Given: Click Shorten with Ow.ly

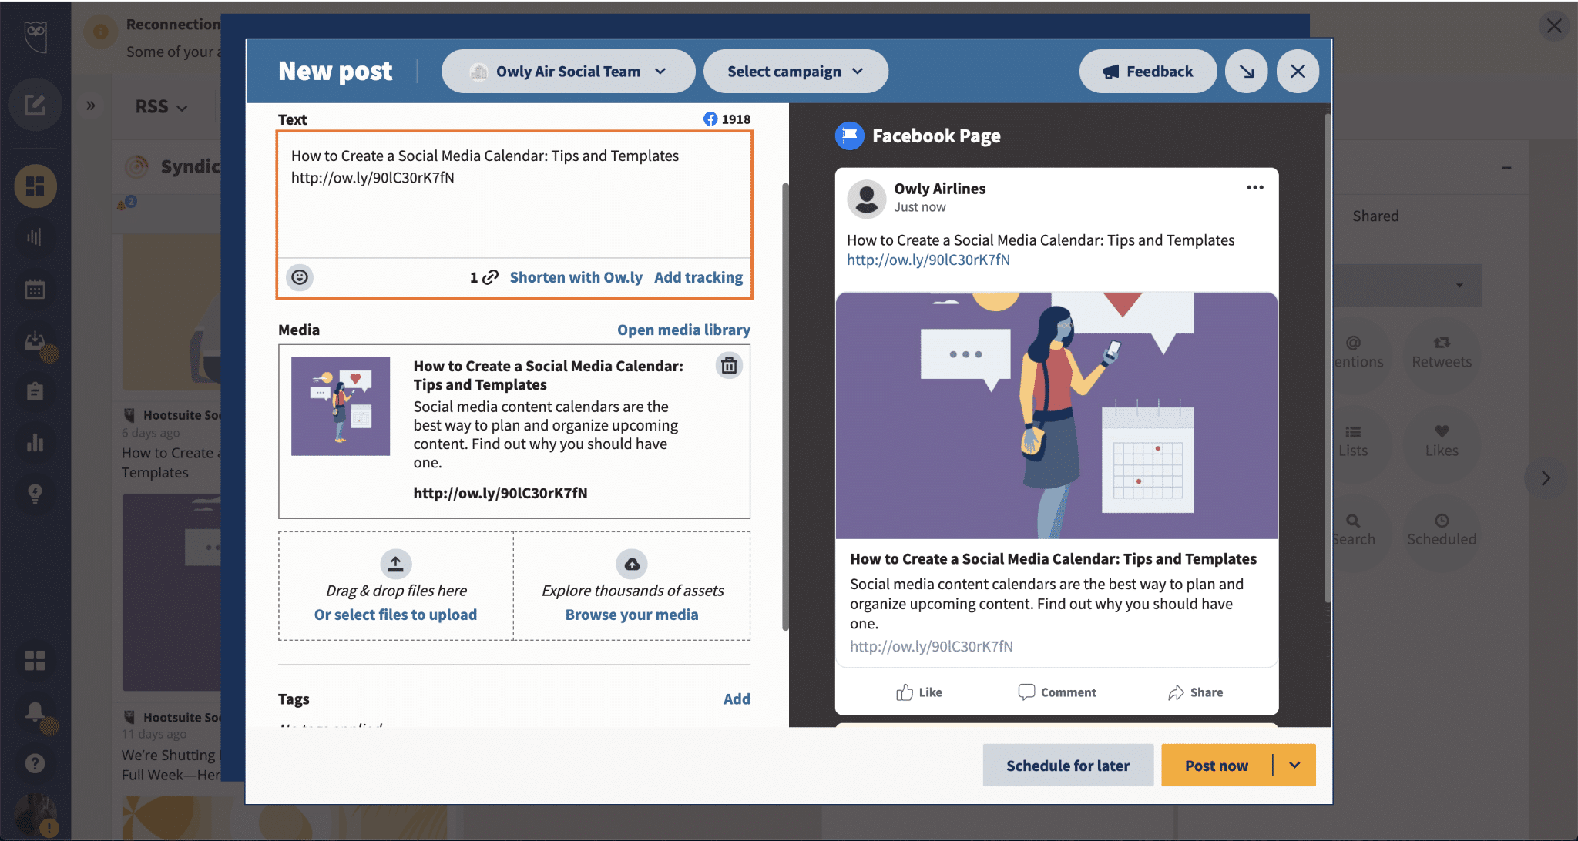Looking at the screenshot, I should [576, 277].
